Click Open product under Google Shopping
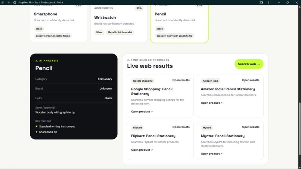 coord(142,112)
